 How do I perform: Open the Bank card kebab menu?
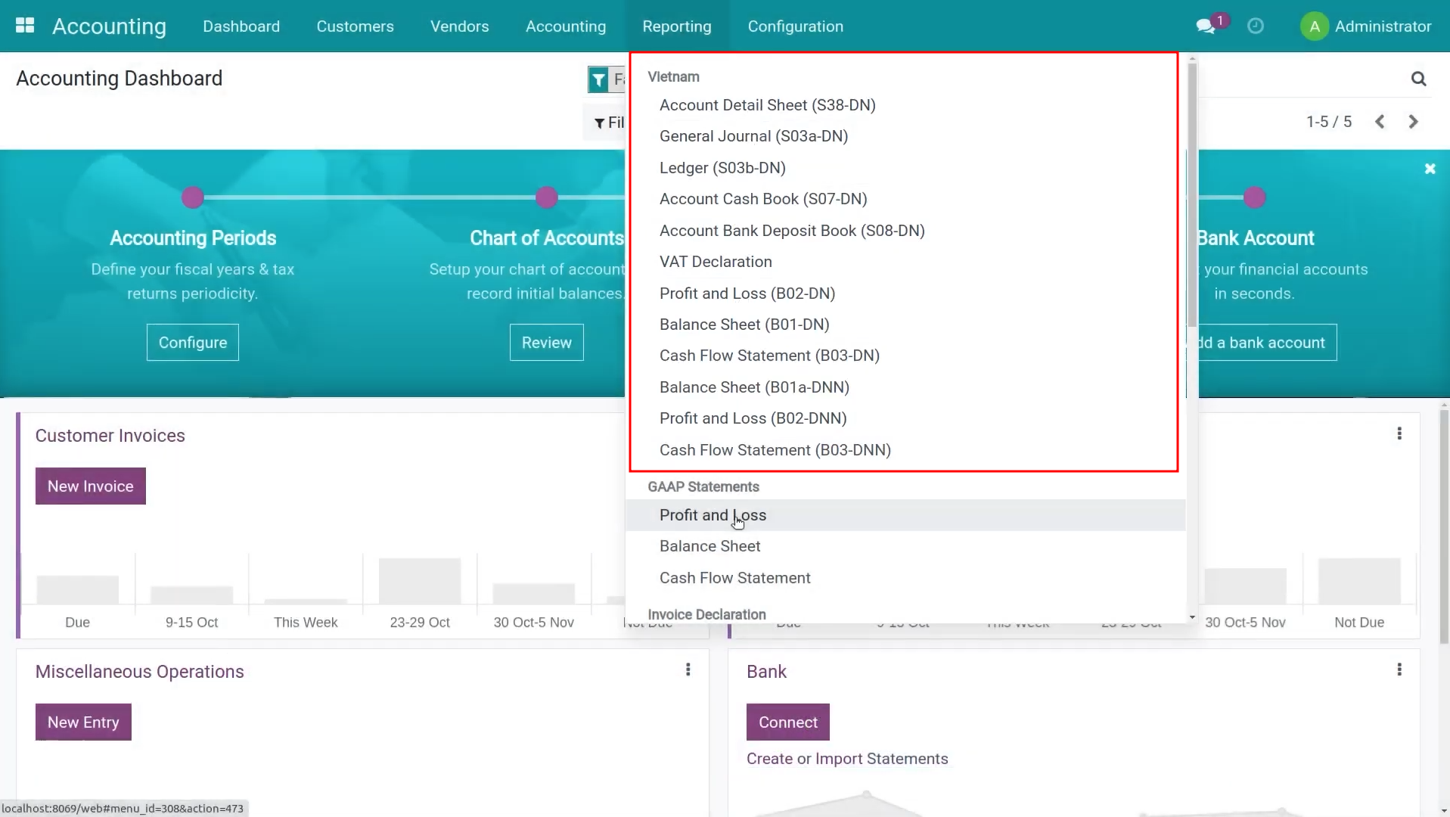(x=1399, y=670)
